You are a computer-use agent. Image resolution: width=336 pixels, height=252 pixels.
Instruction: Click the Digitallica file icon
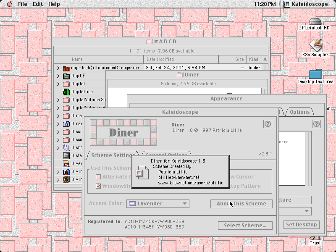tap(66, 92)
